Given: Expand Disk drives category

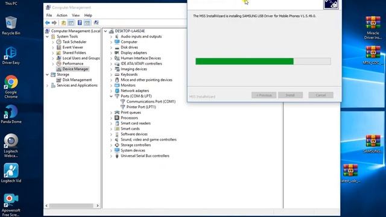Looking at the screenshot, I should pos(111,48).
